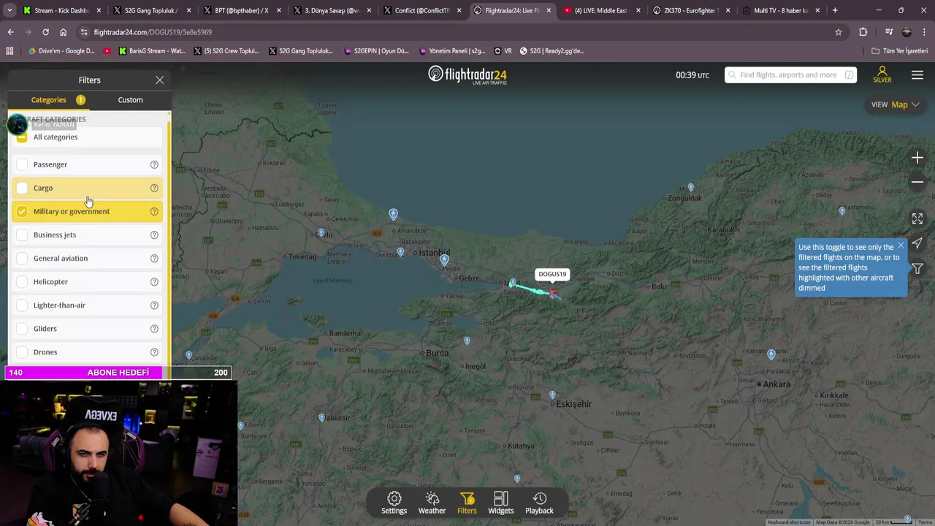Image resolution: width=935 pixels, height=526 pixels.
Task: Open a new browser tab
Action: point(835,10)
